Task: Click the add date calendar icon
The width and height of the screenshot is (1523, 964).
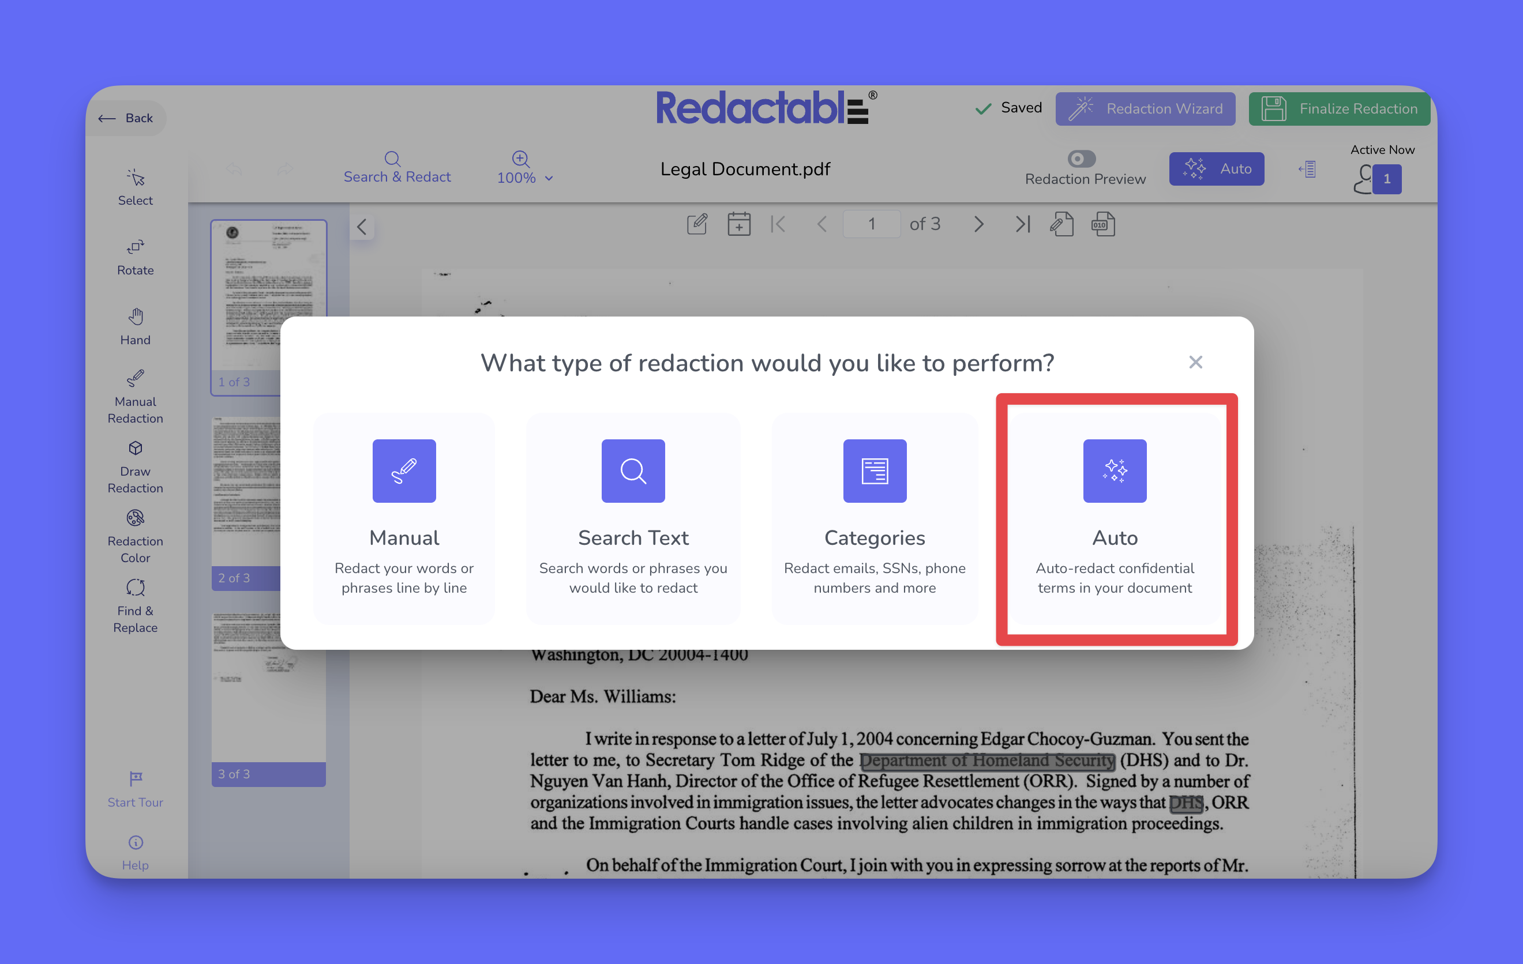Action: (x=738, y=224)
